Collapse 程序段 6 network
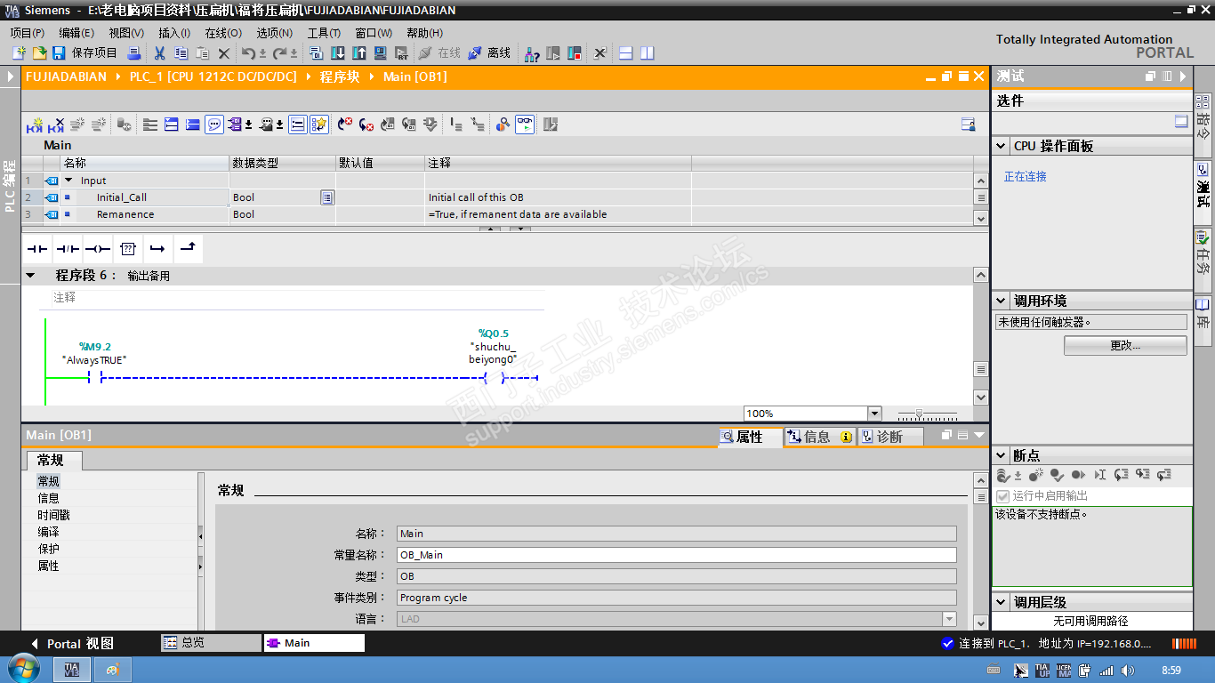 pyautogui.click(x=30, y=276)
